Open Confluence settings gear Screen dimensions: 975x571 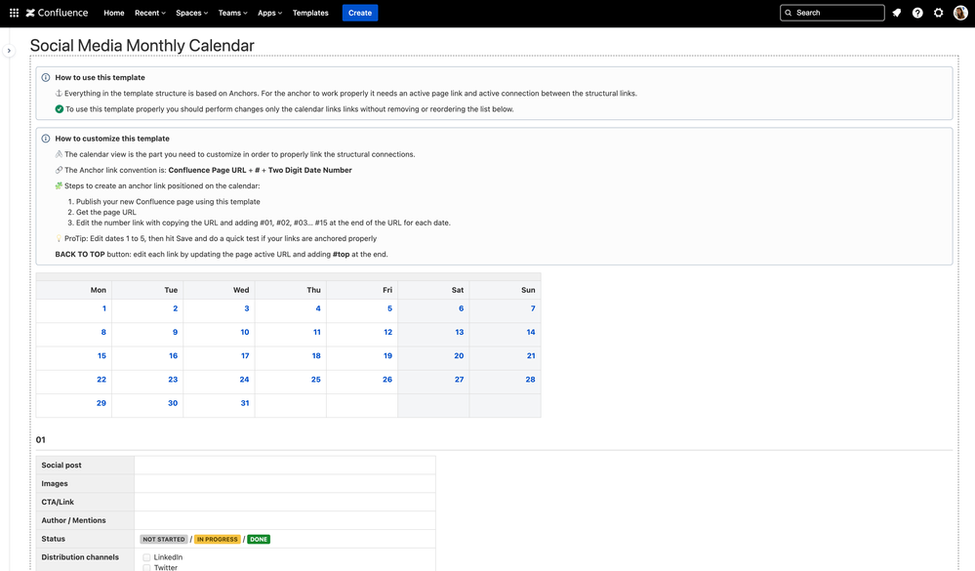pos(938,13)
